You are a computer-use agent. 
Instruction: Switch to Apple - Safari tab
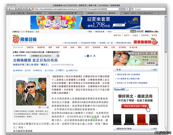pyautogui.click(x=139, y=13)
